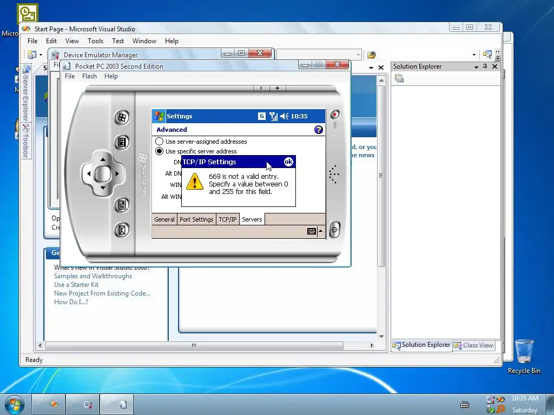Open the emulator File menu
This screenshot has width=554, height=415.
tap(70, 76)
